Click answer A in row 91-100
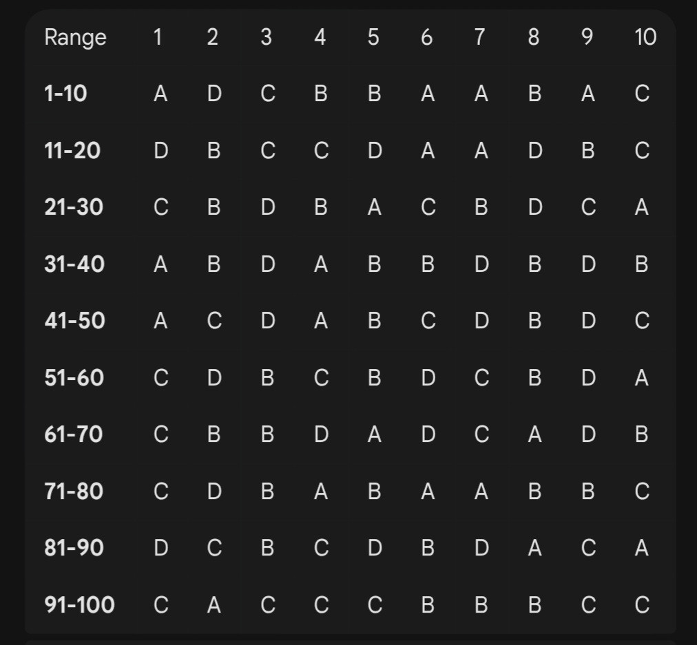Viewport: 697px width, 645px height. [x=214, y=604]
